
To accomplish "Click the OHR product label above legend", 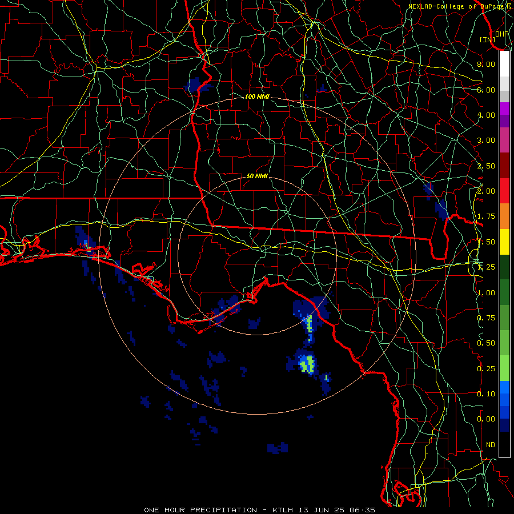I will pos(502,34).
